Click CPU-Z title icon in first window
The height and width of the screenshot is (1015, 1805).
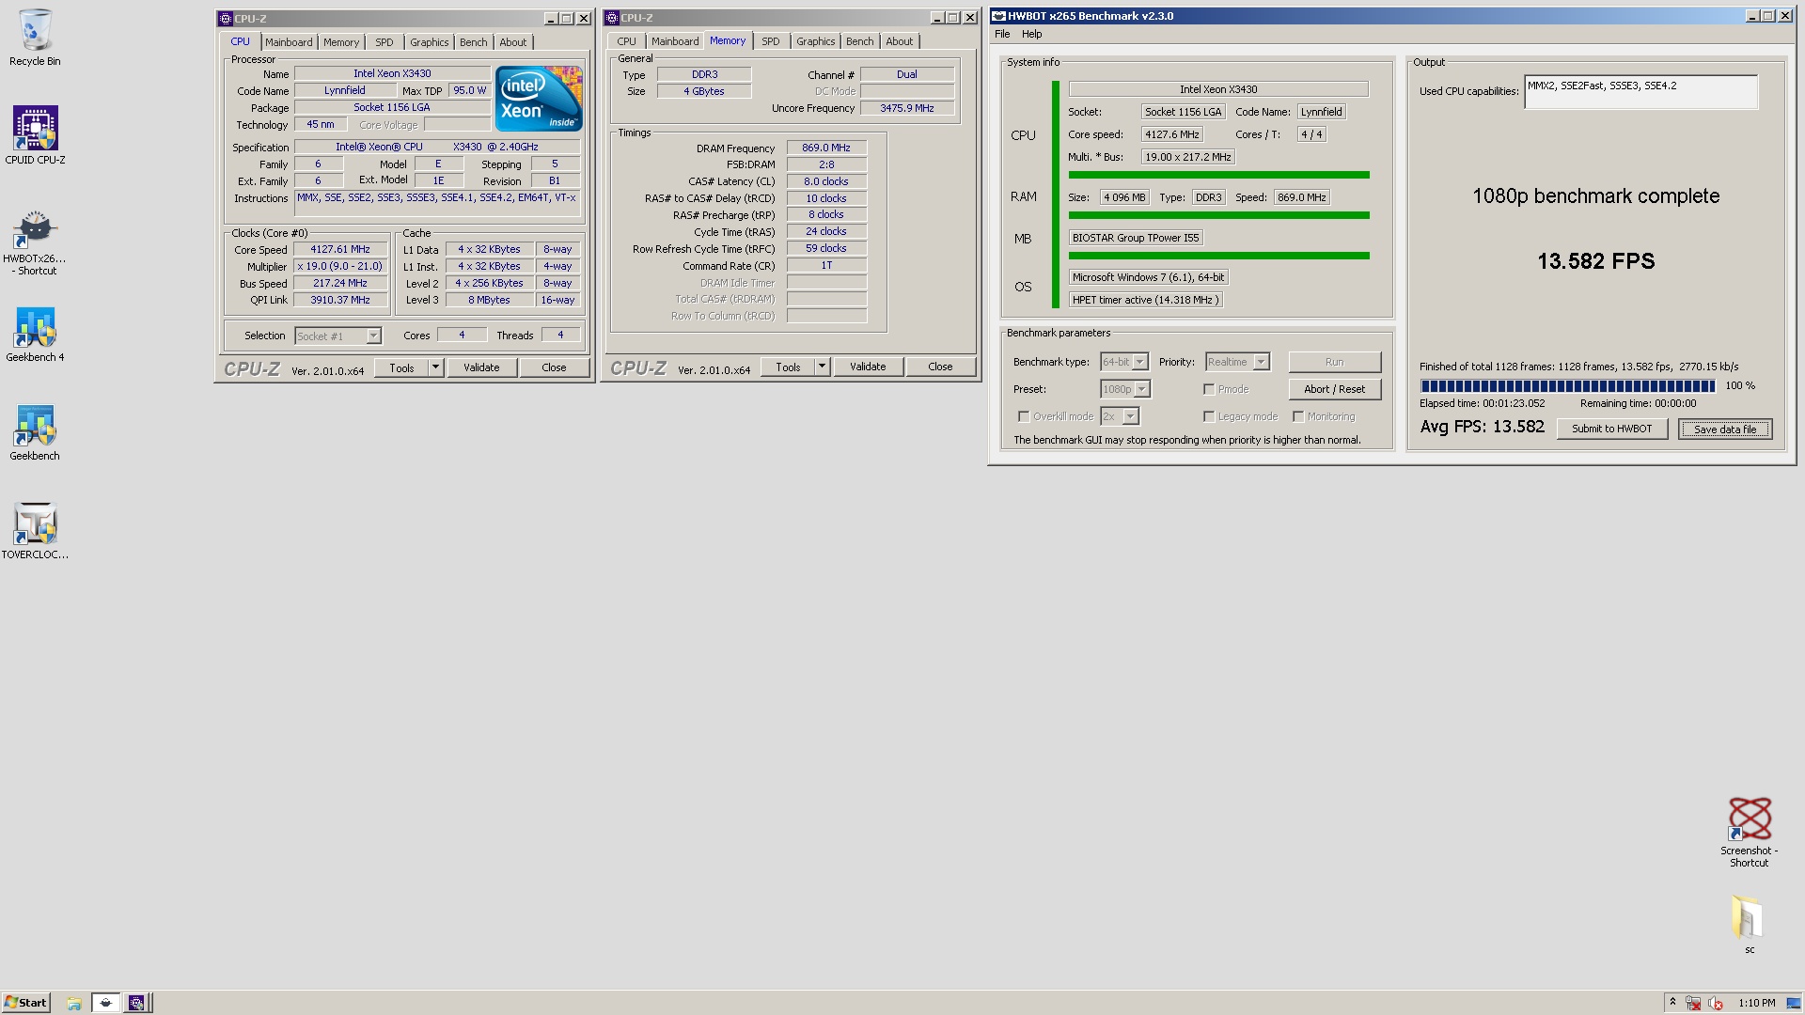(x=225, y=18)
